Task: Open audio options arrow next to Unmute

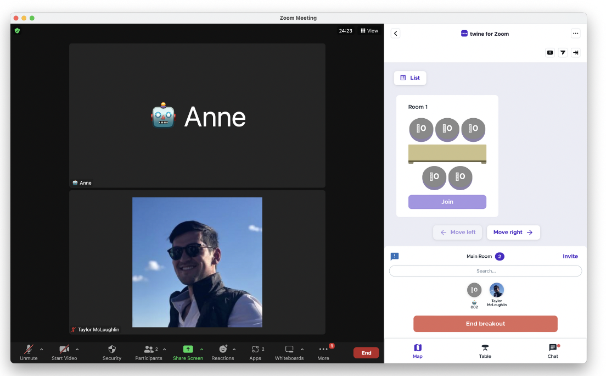Action: 41,349
